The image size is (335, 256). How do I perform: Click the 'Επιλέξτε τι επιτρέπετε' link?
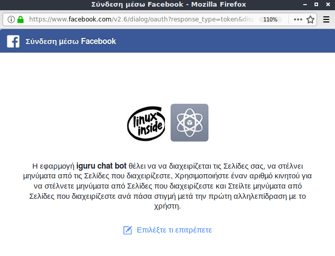coord(174,230)
